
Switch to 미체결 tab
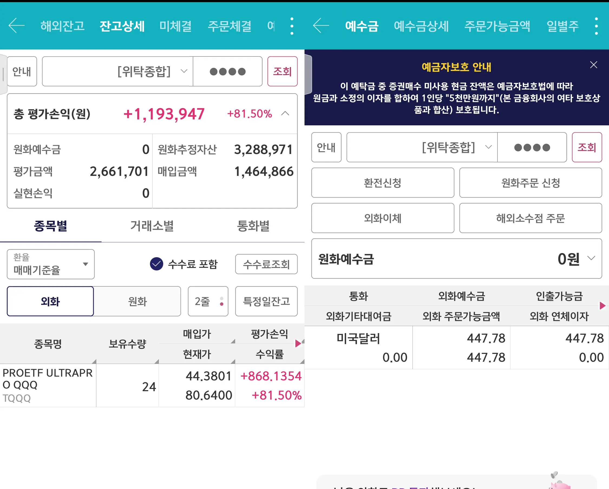175,26
